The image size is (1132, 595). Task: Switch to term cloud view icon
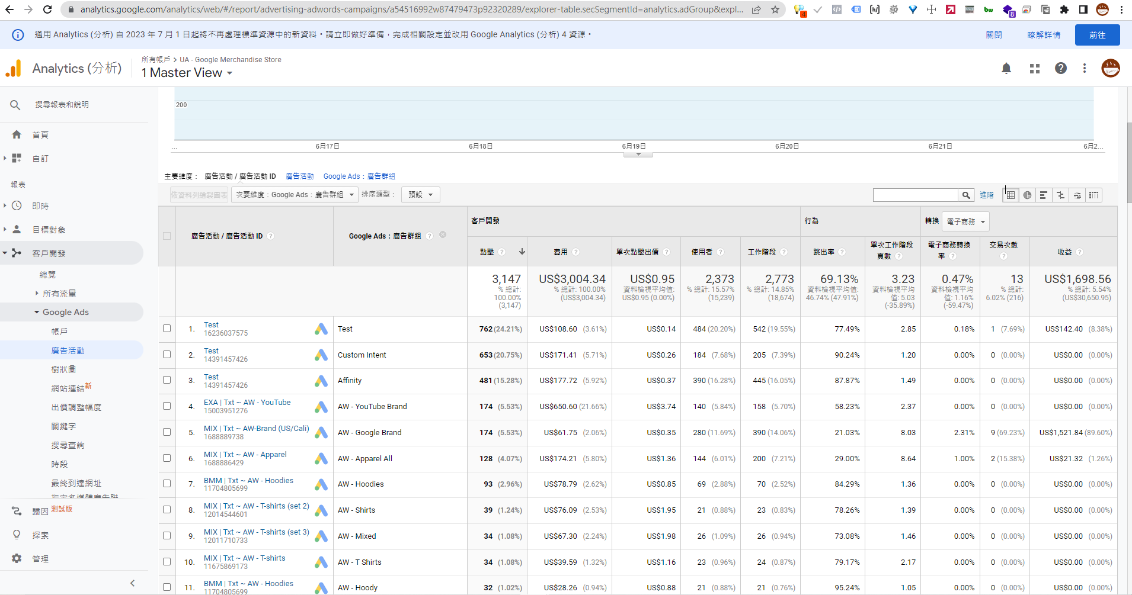(1077, 195)
